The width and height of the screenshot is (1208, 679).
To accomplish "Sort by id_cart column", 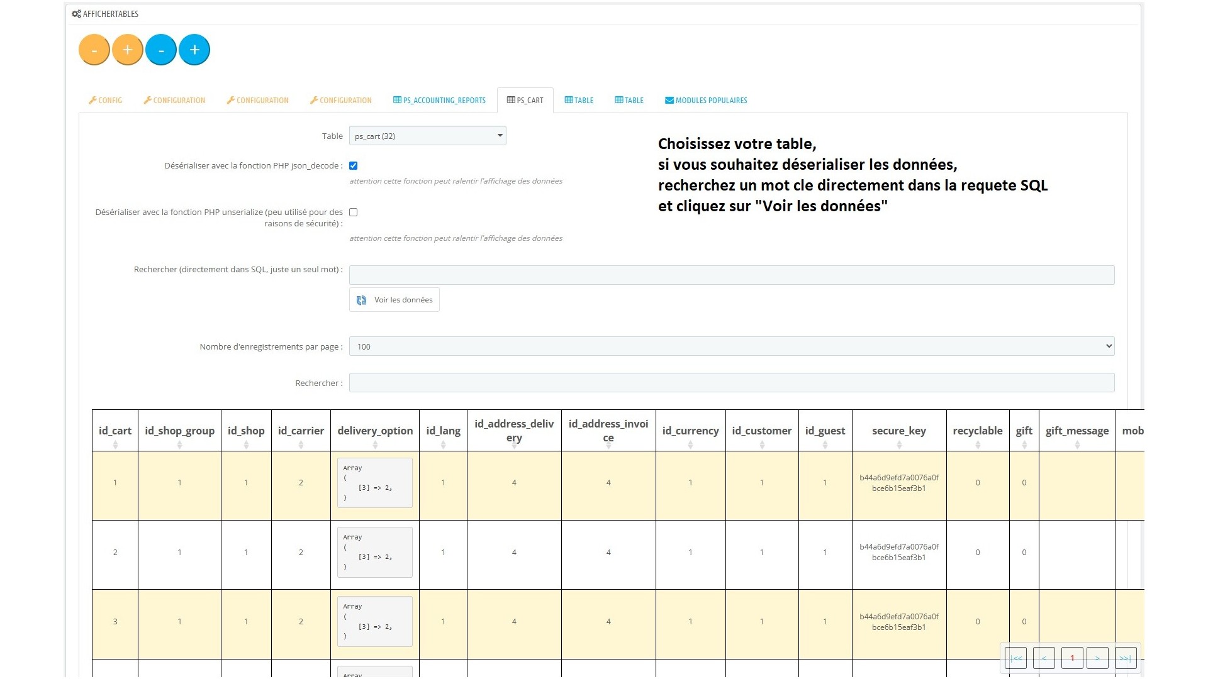I will [x=115, y=431].
